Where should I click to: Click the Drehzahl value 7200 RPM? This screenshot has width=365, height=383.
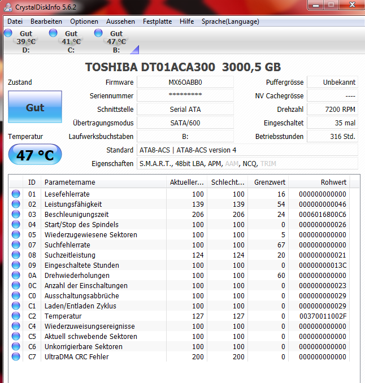(332, 110)
